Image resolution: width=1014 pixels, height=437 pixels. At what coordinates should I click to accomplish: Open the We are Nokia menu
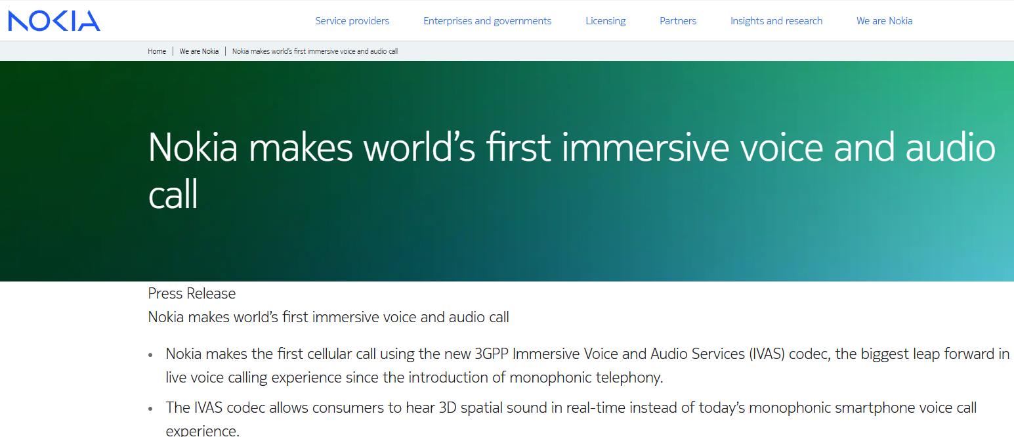tap(885, 21)
